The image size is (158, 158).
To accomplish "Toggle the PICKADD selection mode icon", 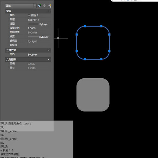I will pyautogui.click(x=39, y=6).
